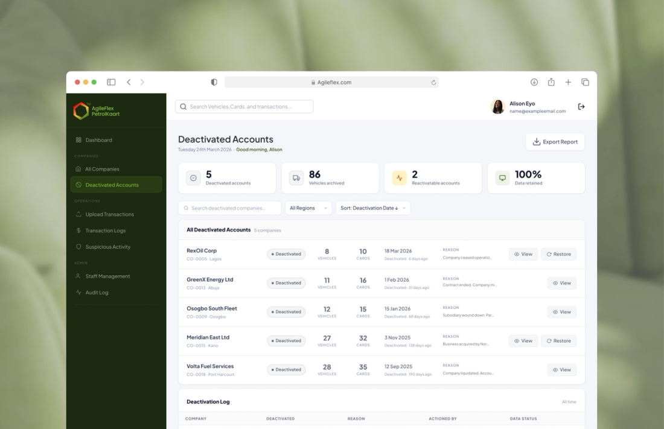Viewport: 664px width, 429px height.
Task: Toggle the browser sidebar icon
Action: pyautogui.click(x=111, y=82)
